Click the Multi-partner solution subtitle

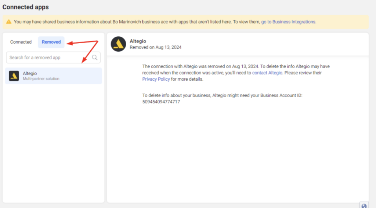[41, 79]
